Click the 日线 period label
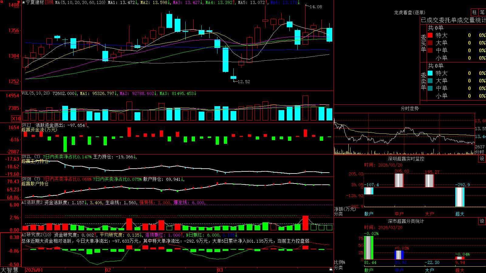486x273 pixels. 49,2
